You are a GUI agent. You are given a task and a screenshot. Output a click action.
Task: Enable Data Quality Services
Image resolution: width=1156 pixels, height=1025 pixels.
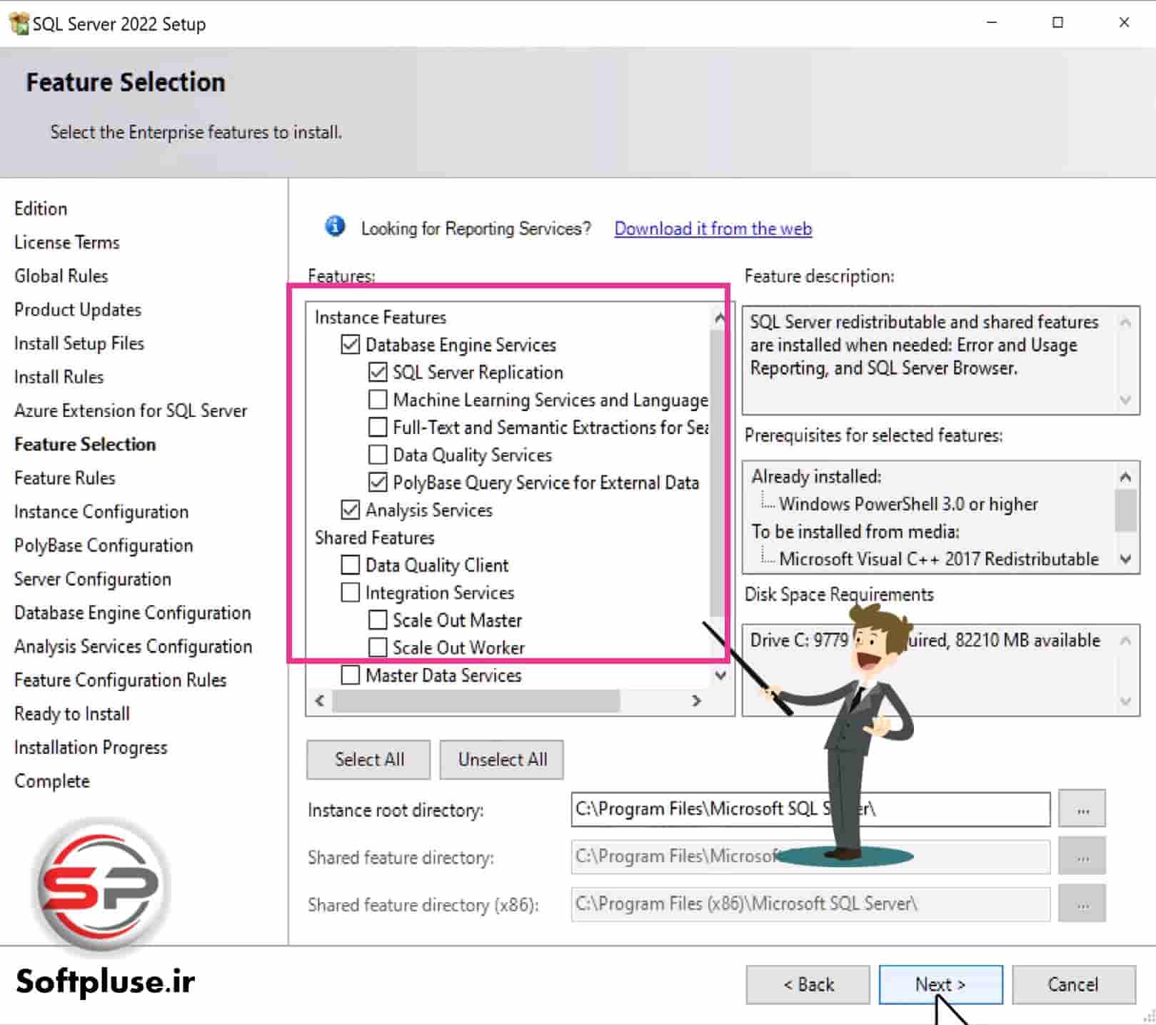click(378, 455)
